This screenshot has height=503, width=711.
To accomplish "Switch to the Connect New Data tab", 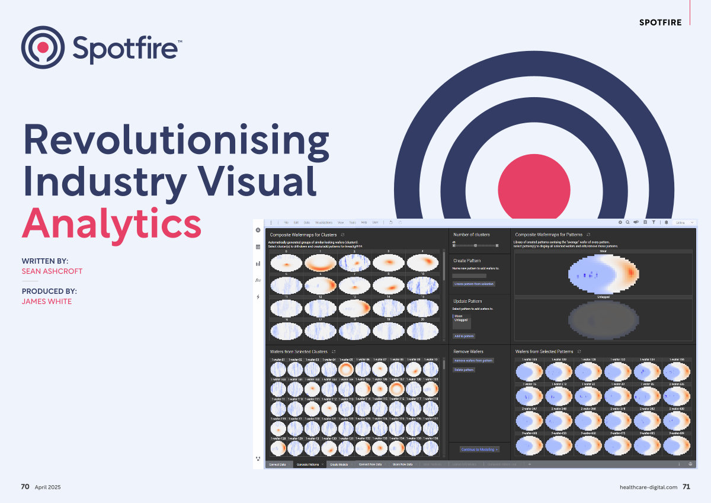I will point(370,464).
